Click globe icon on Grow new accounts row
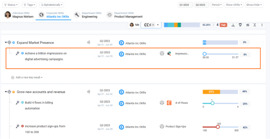This screenshot has height=139, width=270. [x=121, y=92]
